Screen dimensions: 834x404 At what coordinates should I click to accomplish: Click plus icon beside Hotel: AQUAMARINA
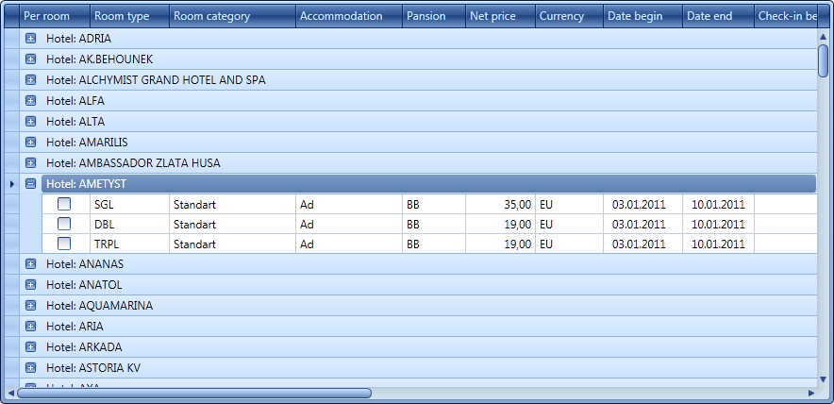(x=30, y=306)
